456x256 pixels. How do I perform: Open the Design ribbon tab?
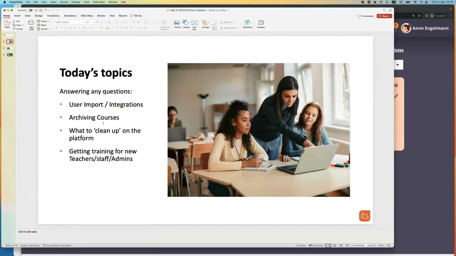[38, 16]
